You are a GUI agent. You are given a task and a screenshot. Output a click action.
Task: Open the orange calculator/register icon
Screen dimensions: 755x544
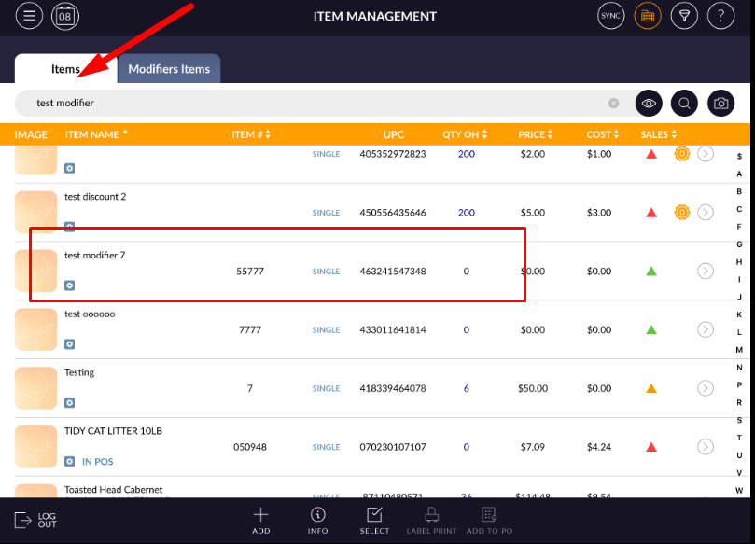[648, 16]
